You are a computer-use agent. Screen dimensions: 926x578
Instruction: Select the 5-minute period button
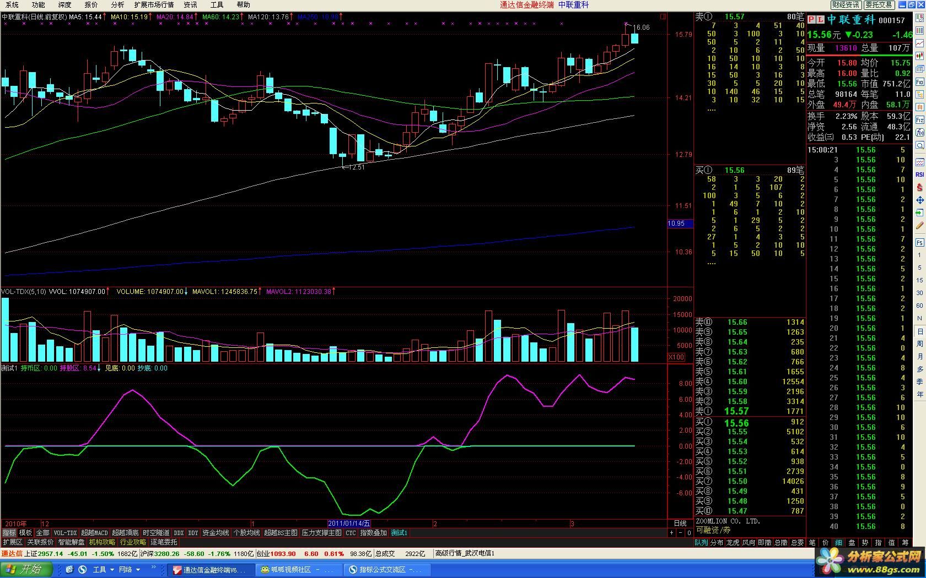point(919,268)
